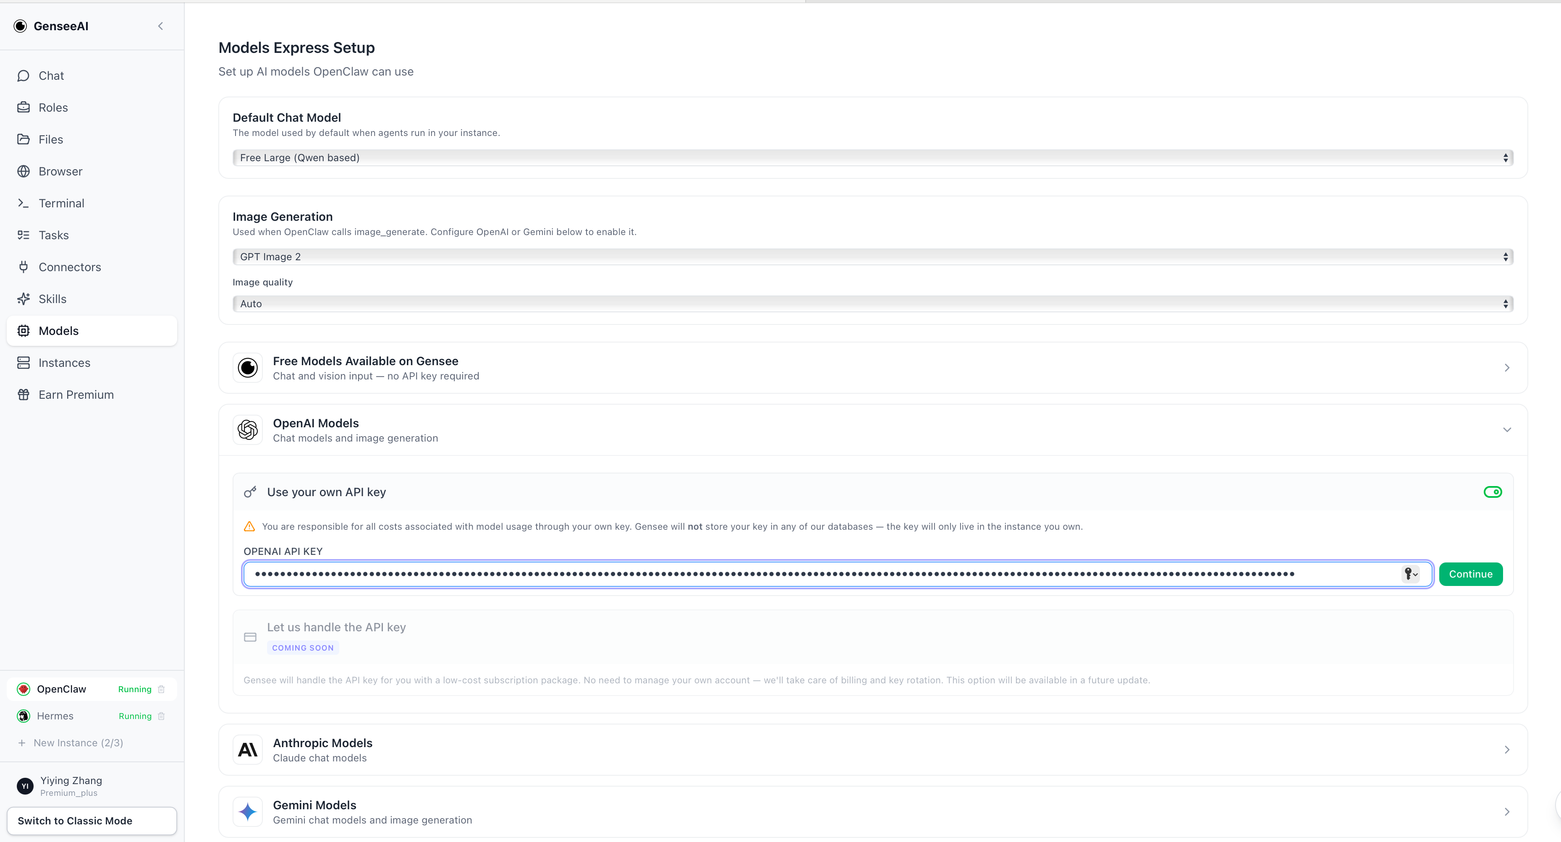
Task: Click Switch to Classic Mode button
Action: [92, 821]
